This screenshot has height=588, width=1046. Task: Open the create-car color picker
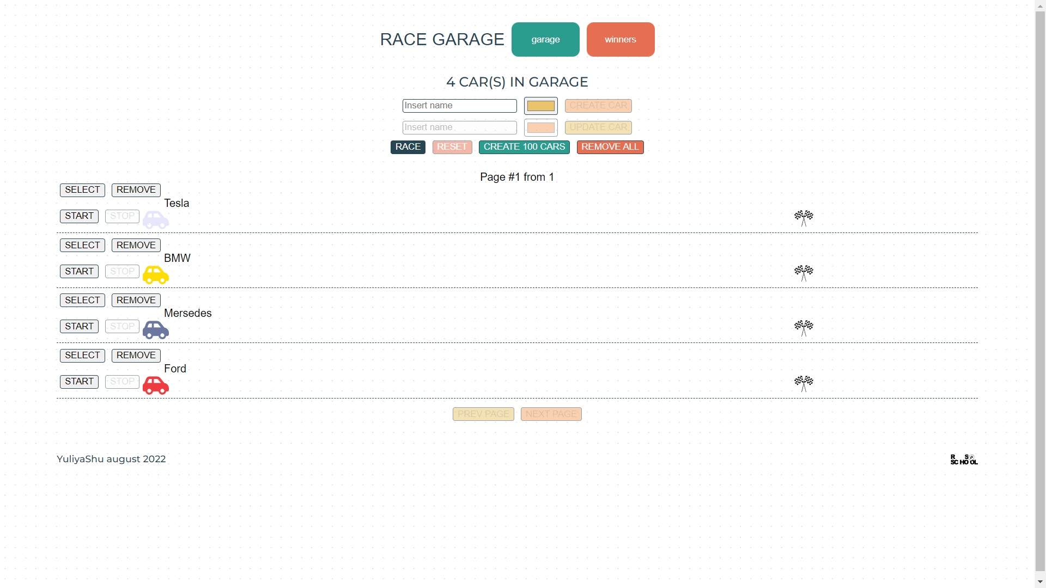pos(541,106)
